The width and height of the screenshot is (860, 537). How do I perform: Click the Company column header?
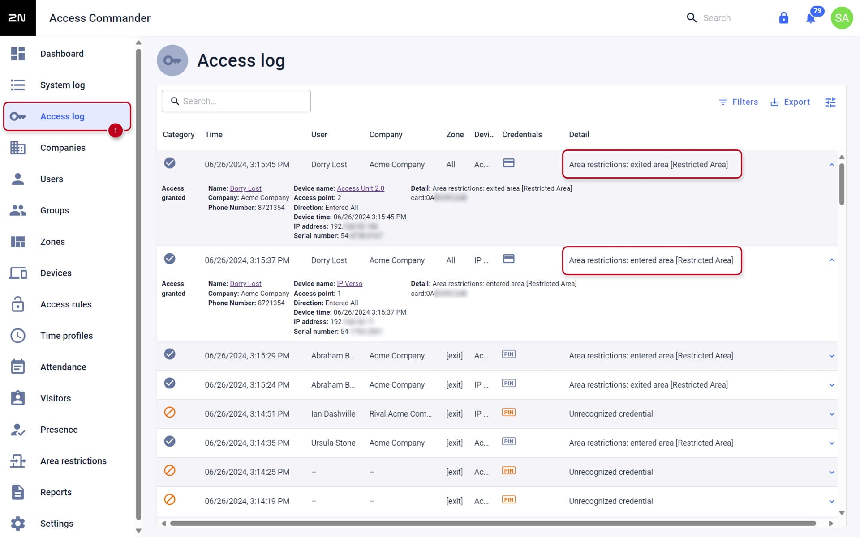tap(386, 135)
